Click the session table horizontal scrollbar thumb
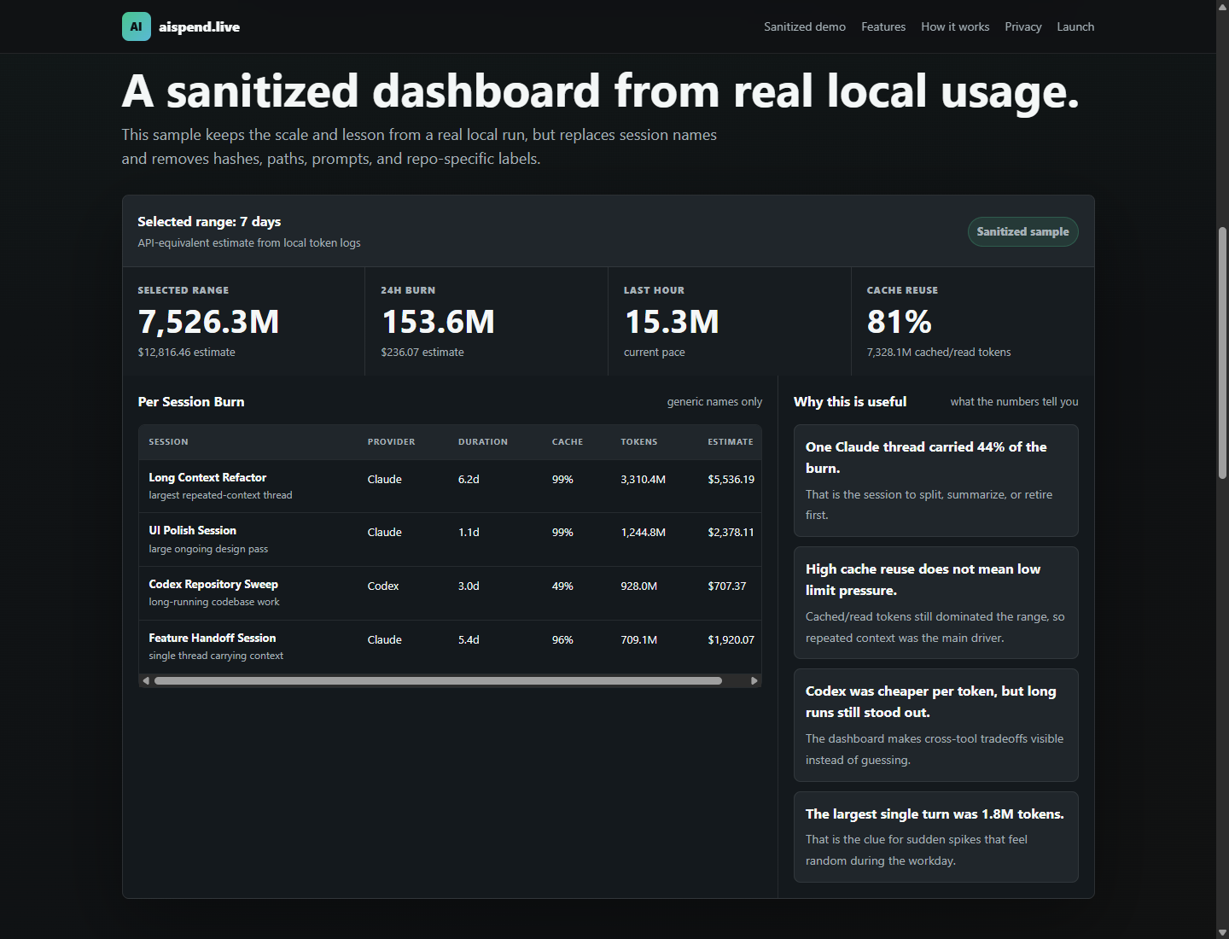This screenshot has width=1229, height=939. [438, 680]
